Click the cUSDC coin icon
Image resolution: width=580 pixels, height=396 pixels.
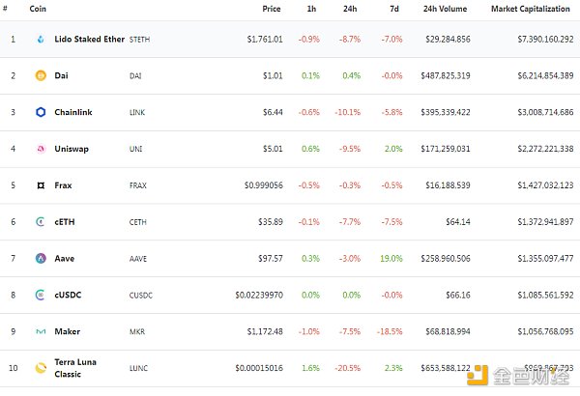point(41,295)
